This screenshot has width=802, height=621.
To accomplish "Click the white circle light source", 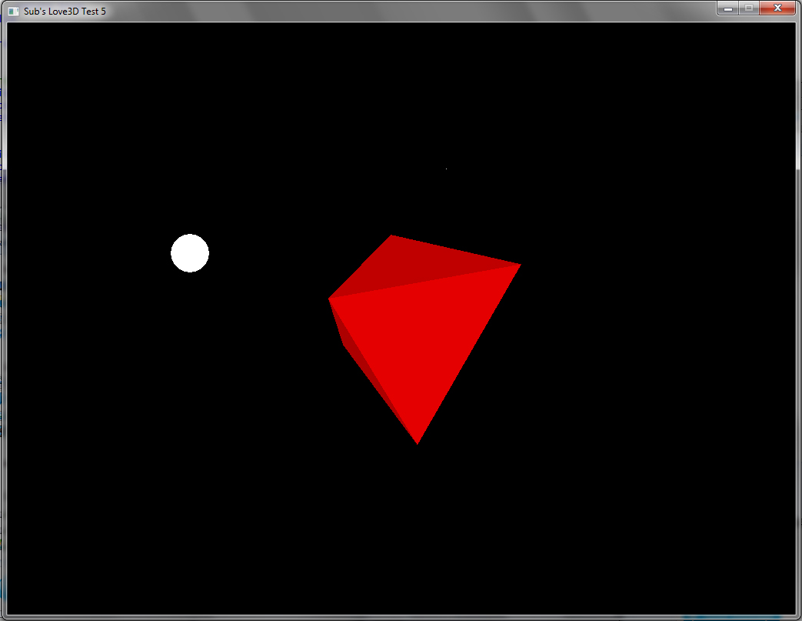I will pyautogui.click(x=190, y=253).
